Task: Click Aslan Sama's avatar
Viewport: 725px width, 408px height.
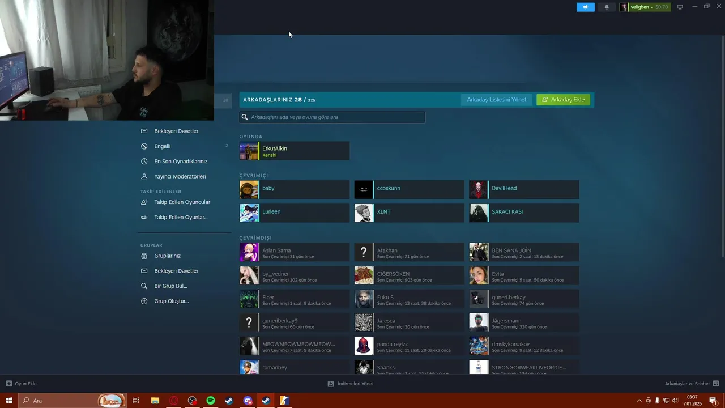Action: pyautogui.click(x=249, y=252)
